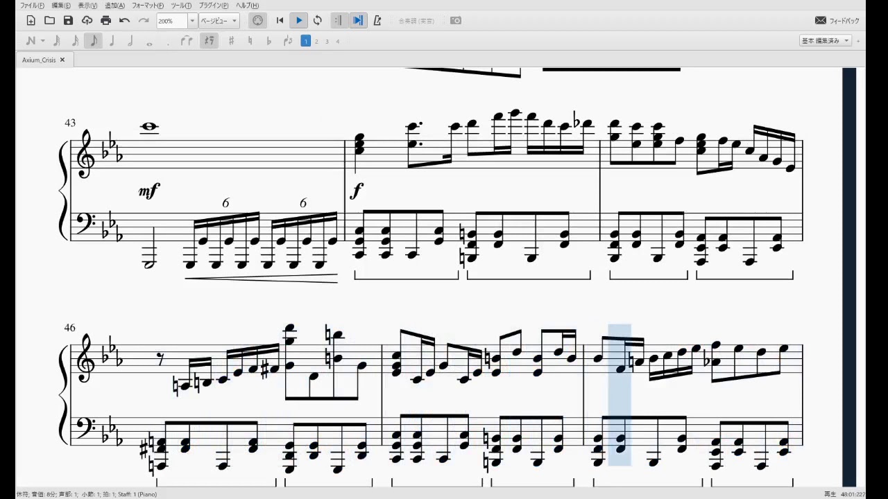Open the 基本 編集済み workspace dropdown
888x499 pixels.
[826, 41]
